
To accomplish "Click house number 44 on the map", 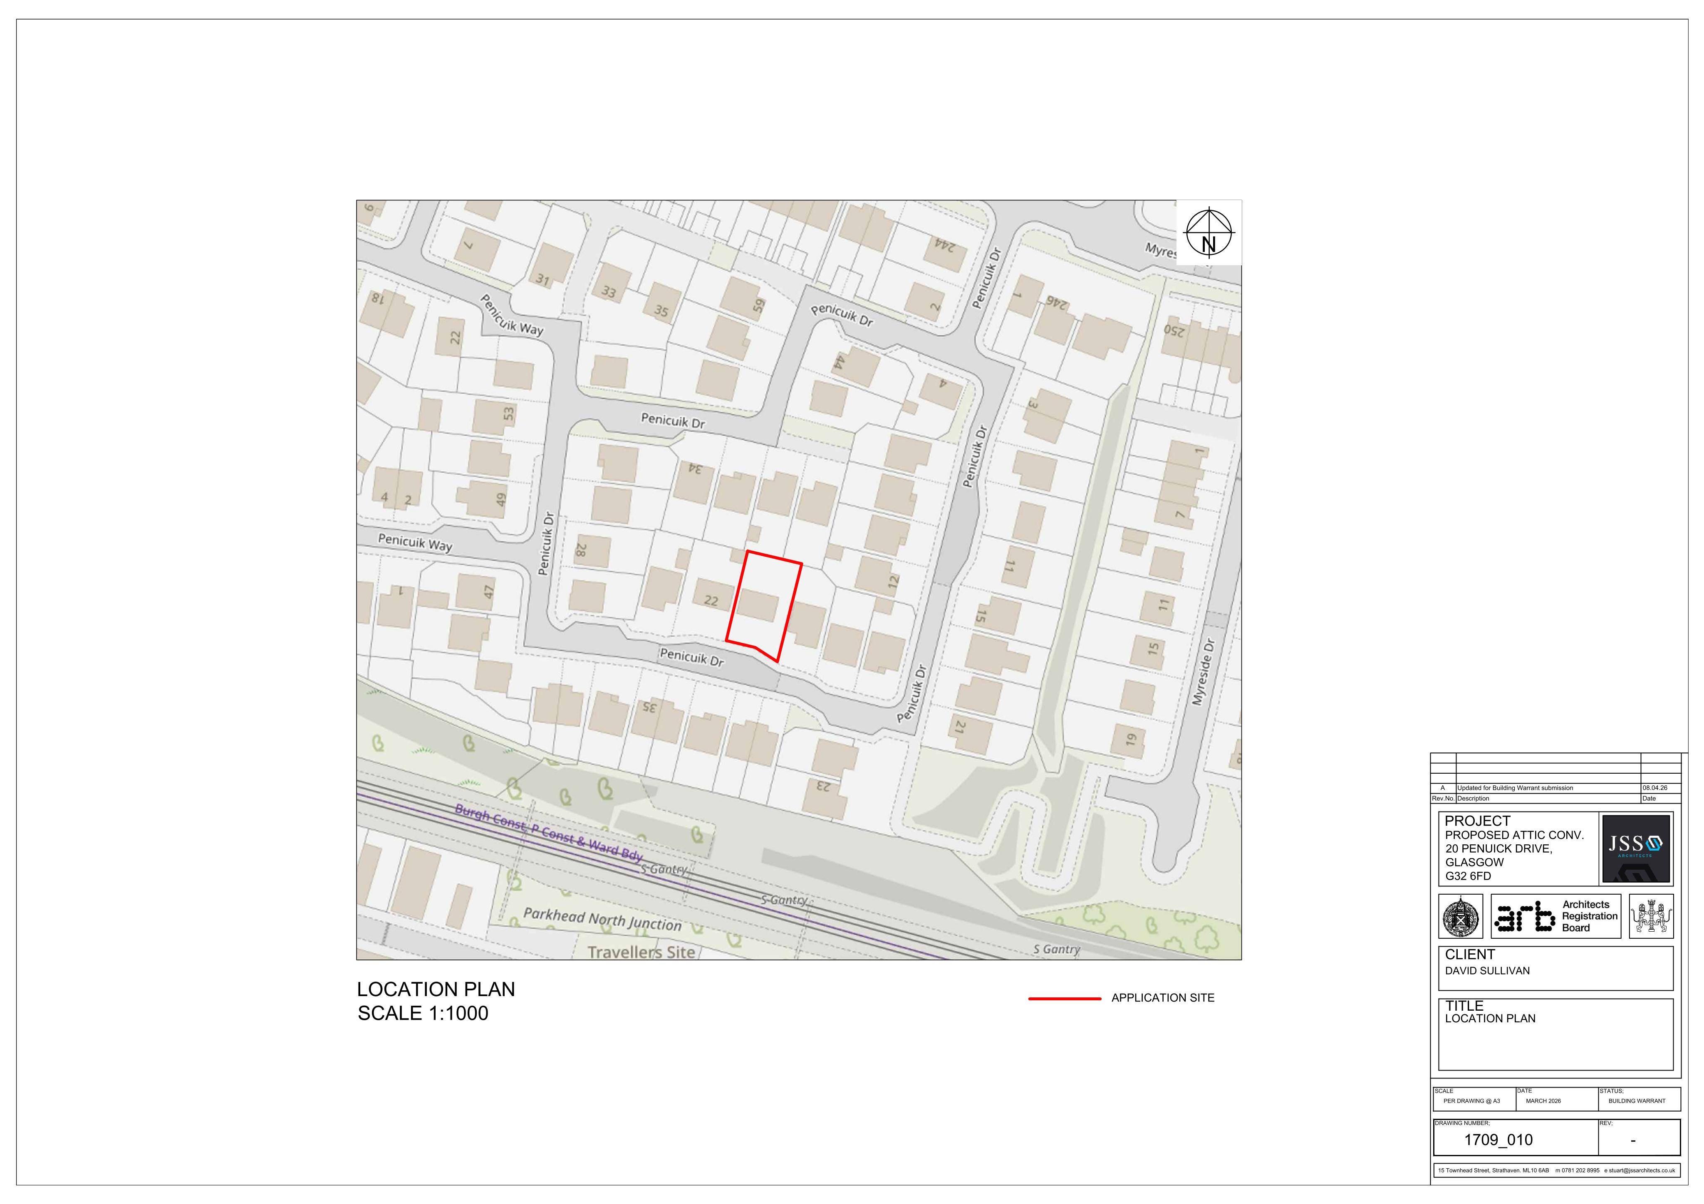I will point(840,363).
